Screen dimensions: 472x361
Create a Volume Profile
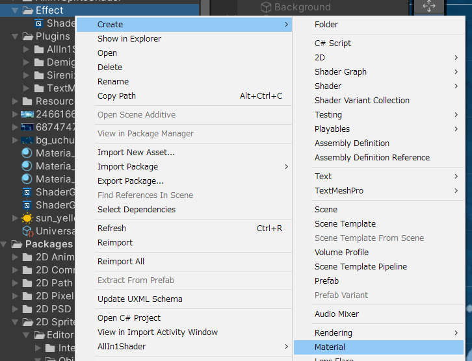pos(378,252)
